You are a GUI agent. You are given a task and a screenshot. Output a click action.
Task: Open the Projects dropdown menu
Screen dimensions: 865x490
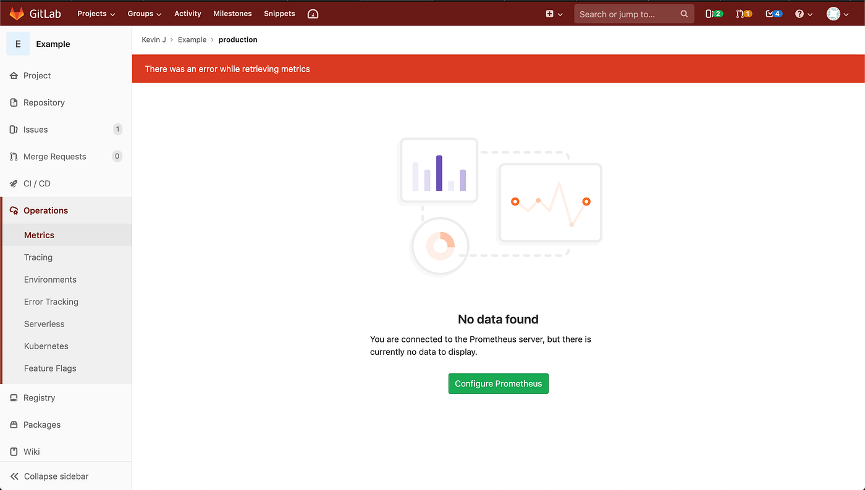pyautogui.click(x=96, y=14)
